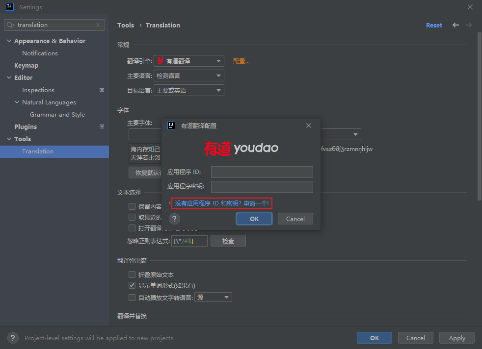
Task: Toggle 自动播放文字转语音 checkbox
Action: 132,298
